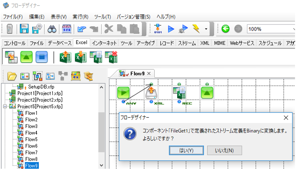This screenshot has height=169, width=296.
Task: Click the gray network nodes icon
Action: [63, 76]
